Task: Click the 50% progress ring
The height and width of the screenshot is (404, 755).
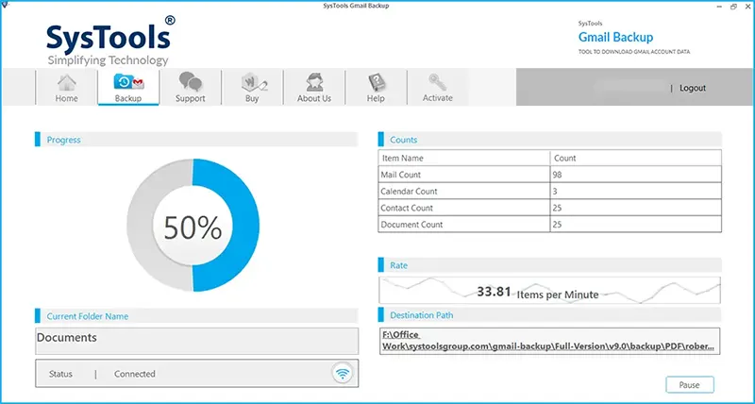Action: click(x=193, y=226)
